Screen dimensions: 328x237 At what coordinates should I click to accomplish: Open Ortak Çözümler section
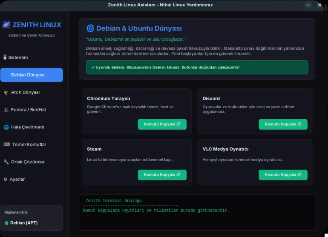32,162
